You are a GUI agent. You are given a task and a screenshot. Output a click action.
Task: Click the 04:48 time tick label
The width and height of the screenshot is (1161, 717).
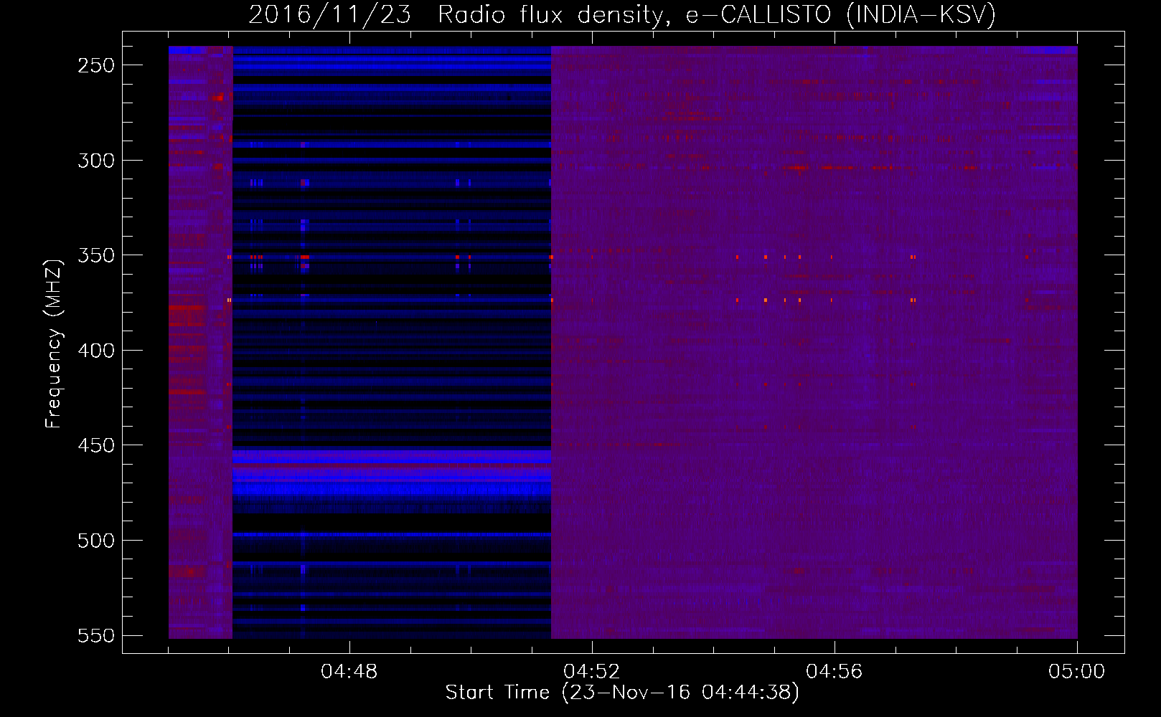(x=349, y=672)
